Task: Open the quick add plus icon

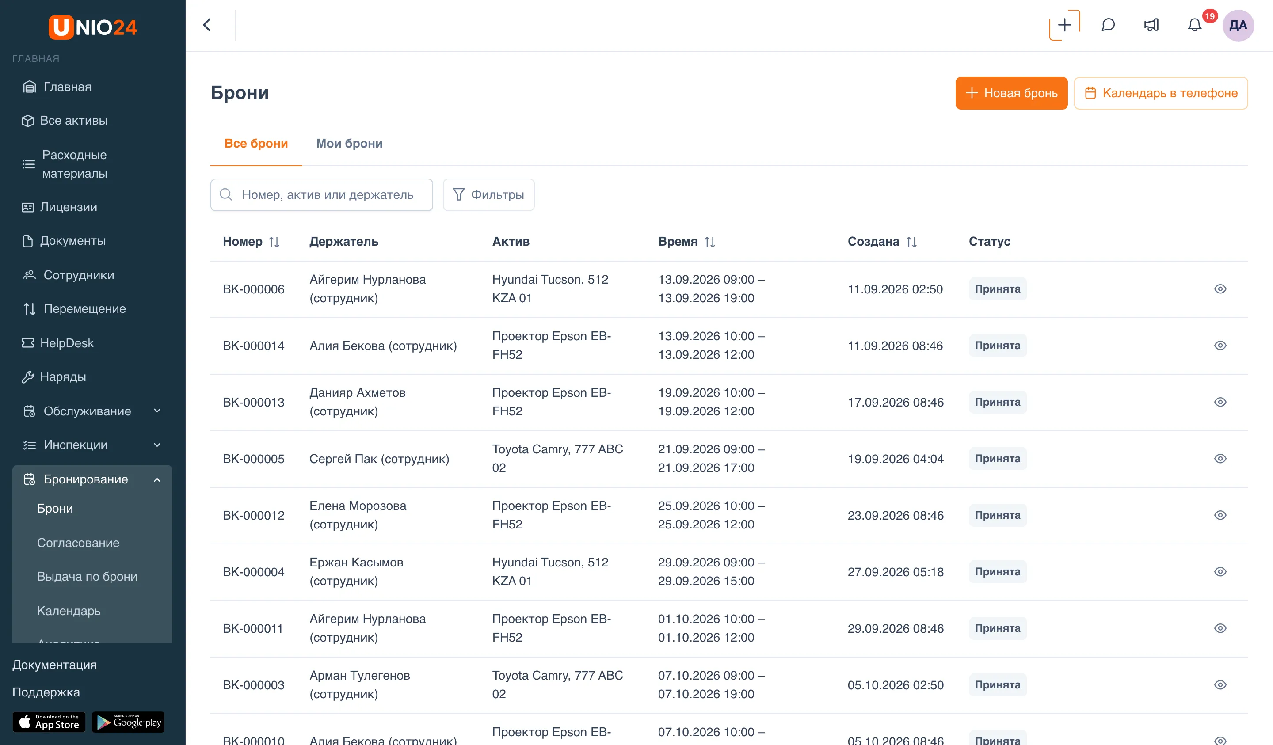Action: click(1064, 25)
